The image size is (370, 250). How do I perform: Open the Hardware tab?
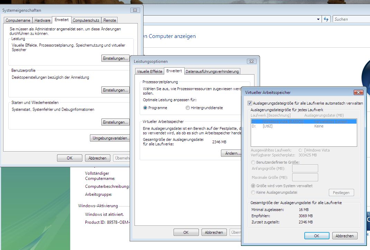click(42, 20)
